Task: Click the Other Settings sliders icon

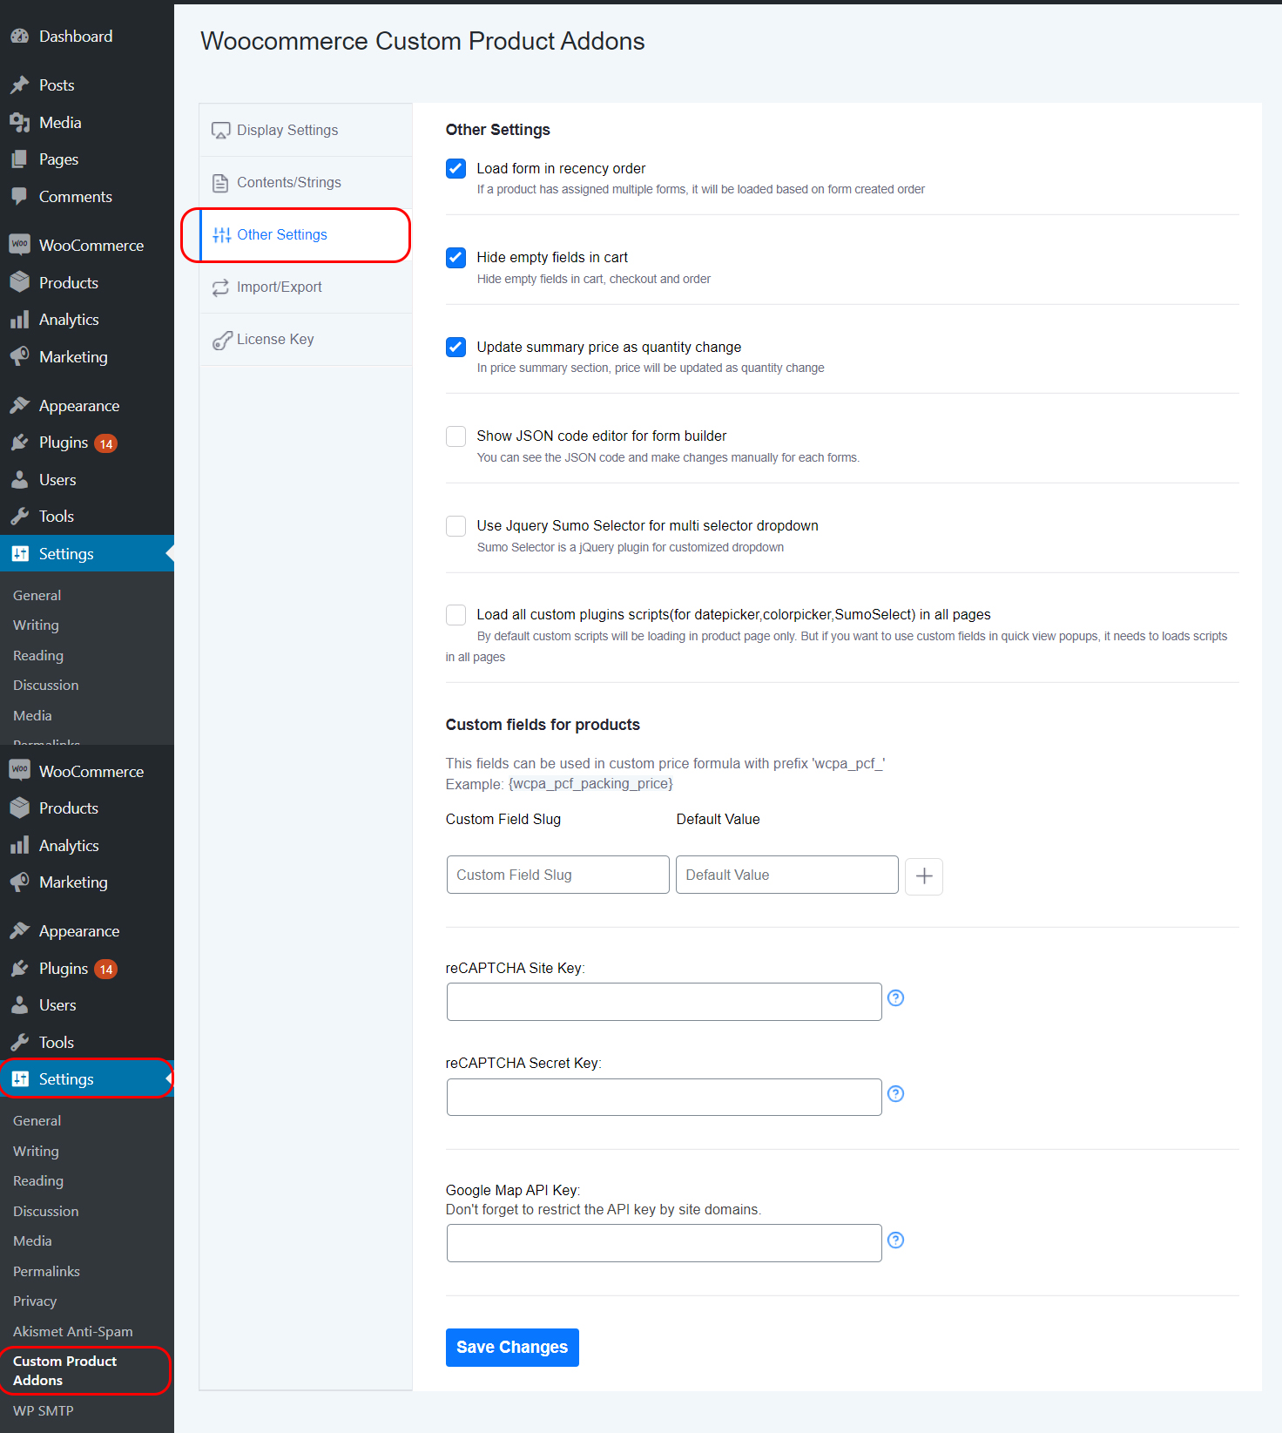Action: coord(222,235)
